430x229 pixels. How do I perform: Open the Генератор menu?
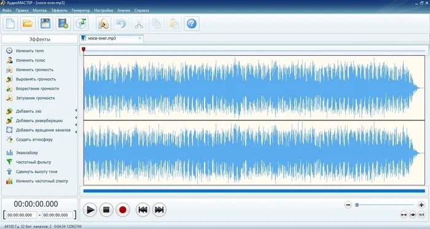[x=80, y=10]
